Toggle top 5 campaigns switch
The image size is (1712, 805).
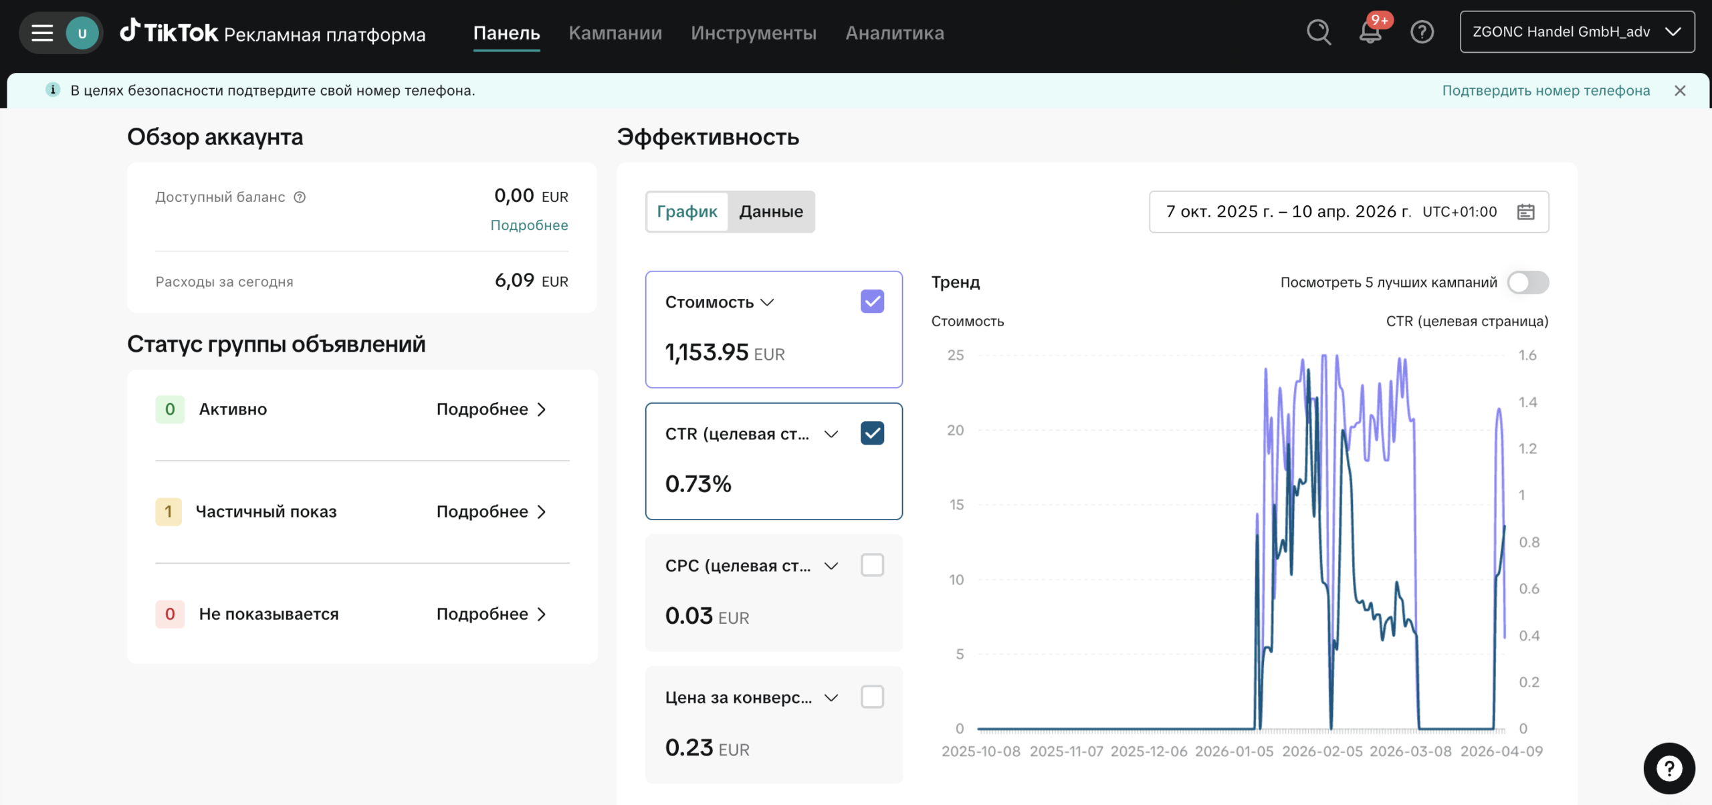1527,282
